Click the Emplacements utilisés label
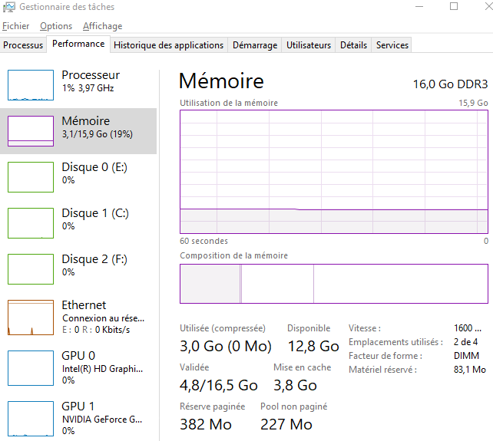The image size is (493, 441). click(x=395, y=342)
